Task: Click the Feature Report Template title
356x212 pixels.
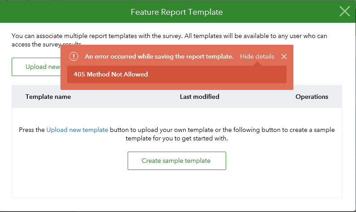Action: (x=176, y=12)
